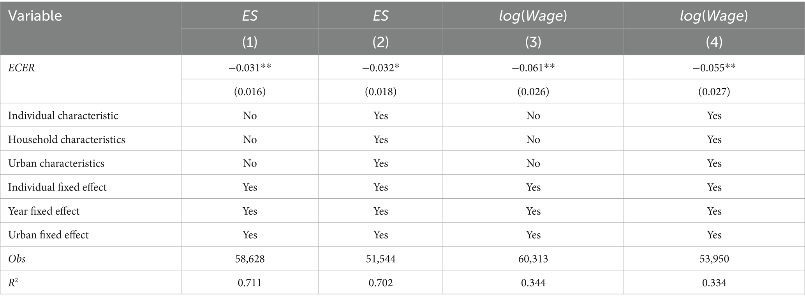
Task: Select the −0.061** coefficient cell
Action: coord(533,68)
